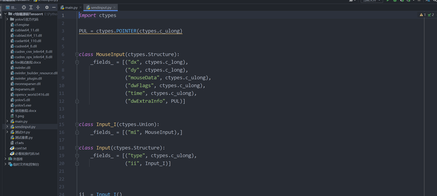Viewport: 437px width, 196px height.
Task: Select conf.txt file
Action: [19, 148]
